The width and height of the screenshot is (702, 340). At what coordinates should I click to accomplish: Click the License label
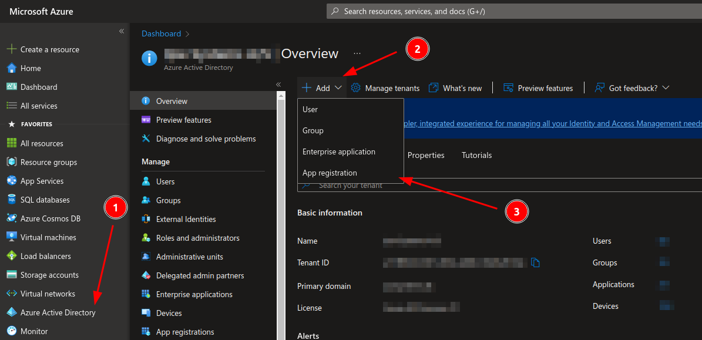pyautogui.click(x=310, y=308)
